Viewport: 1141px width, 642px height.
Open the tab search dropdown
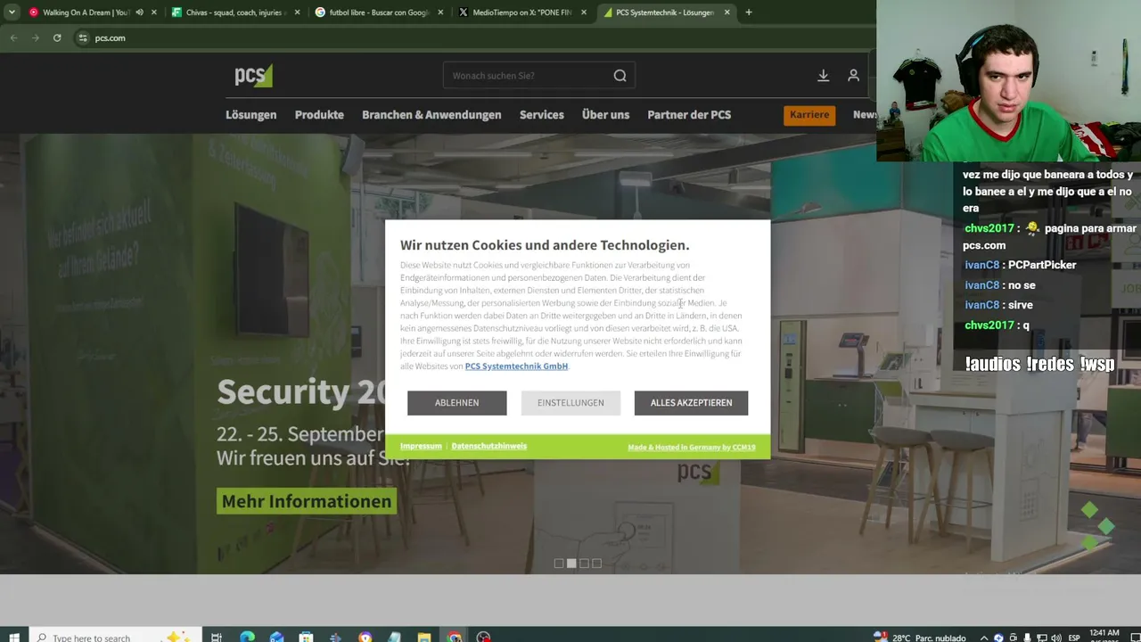tap(12, 12)
